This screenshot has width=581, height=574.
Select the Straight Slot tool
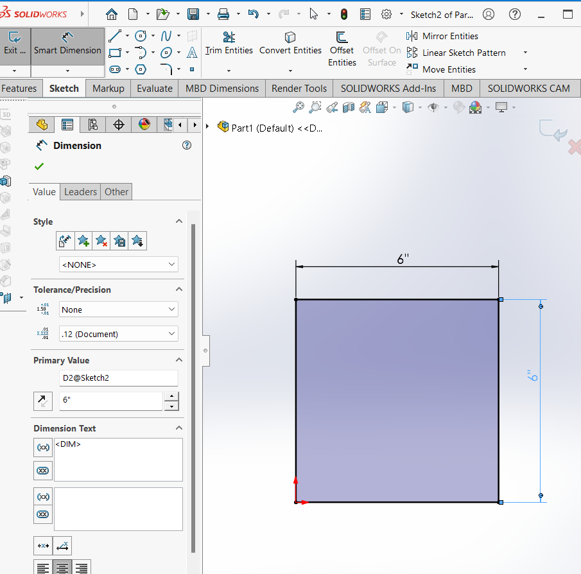click(x=115, y=69)
